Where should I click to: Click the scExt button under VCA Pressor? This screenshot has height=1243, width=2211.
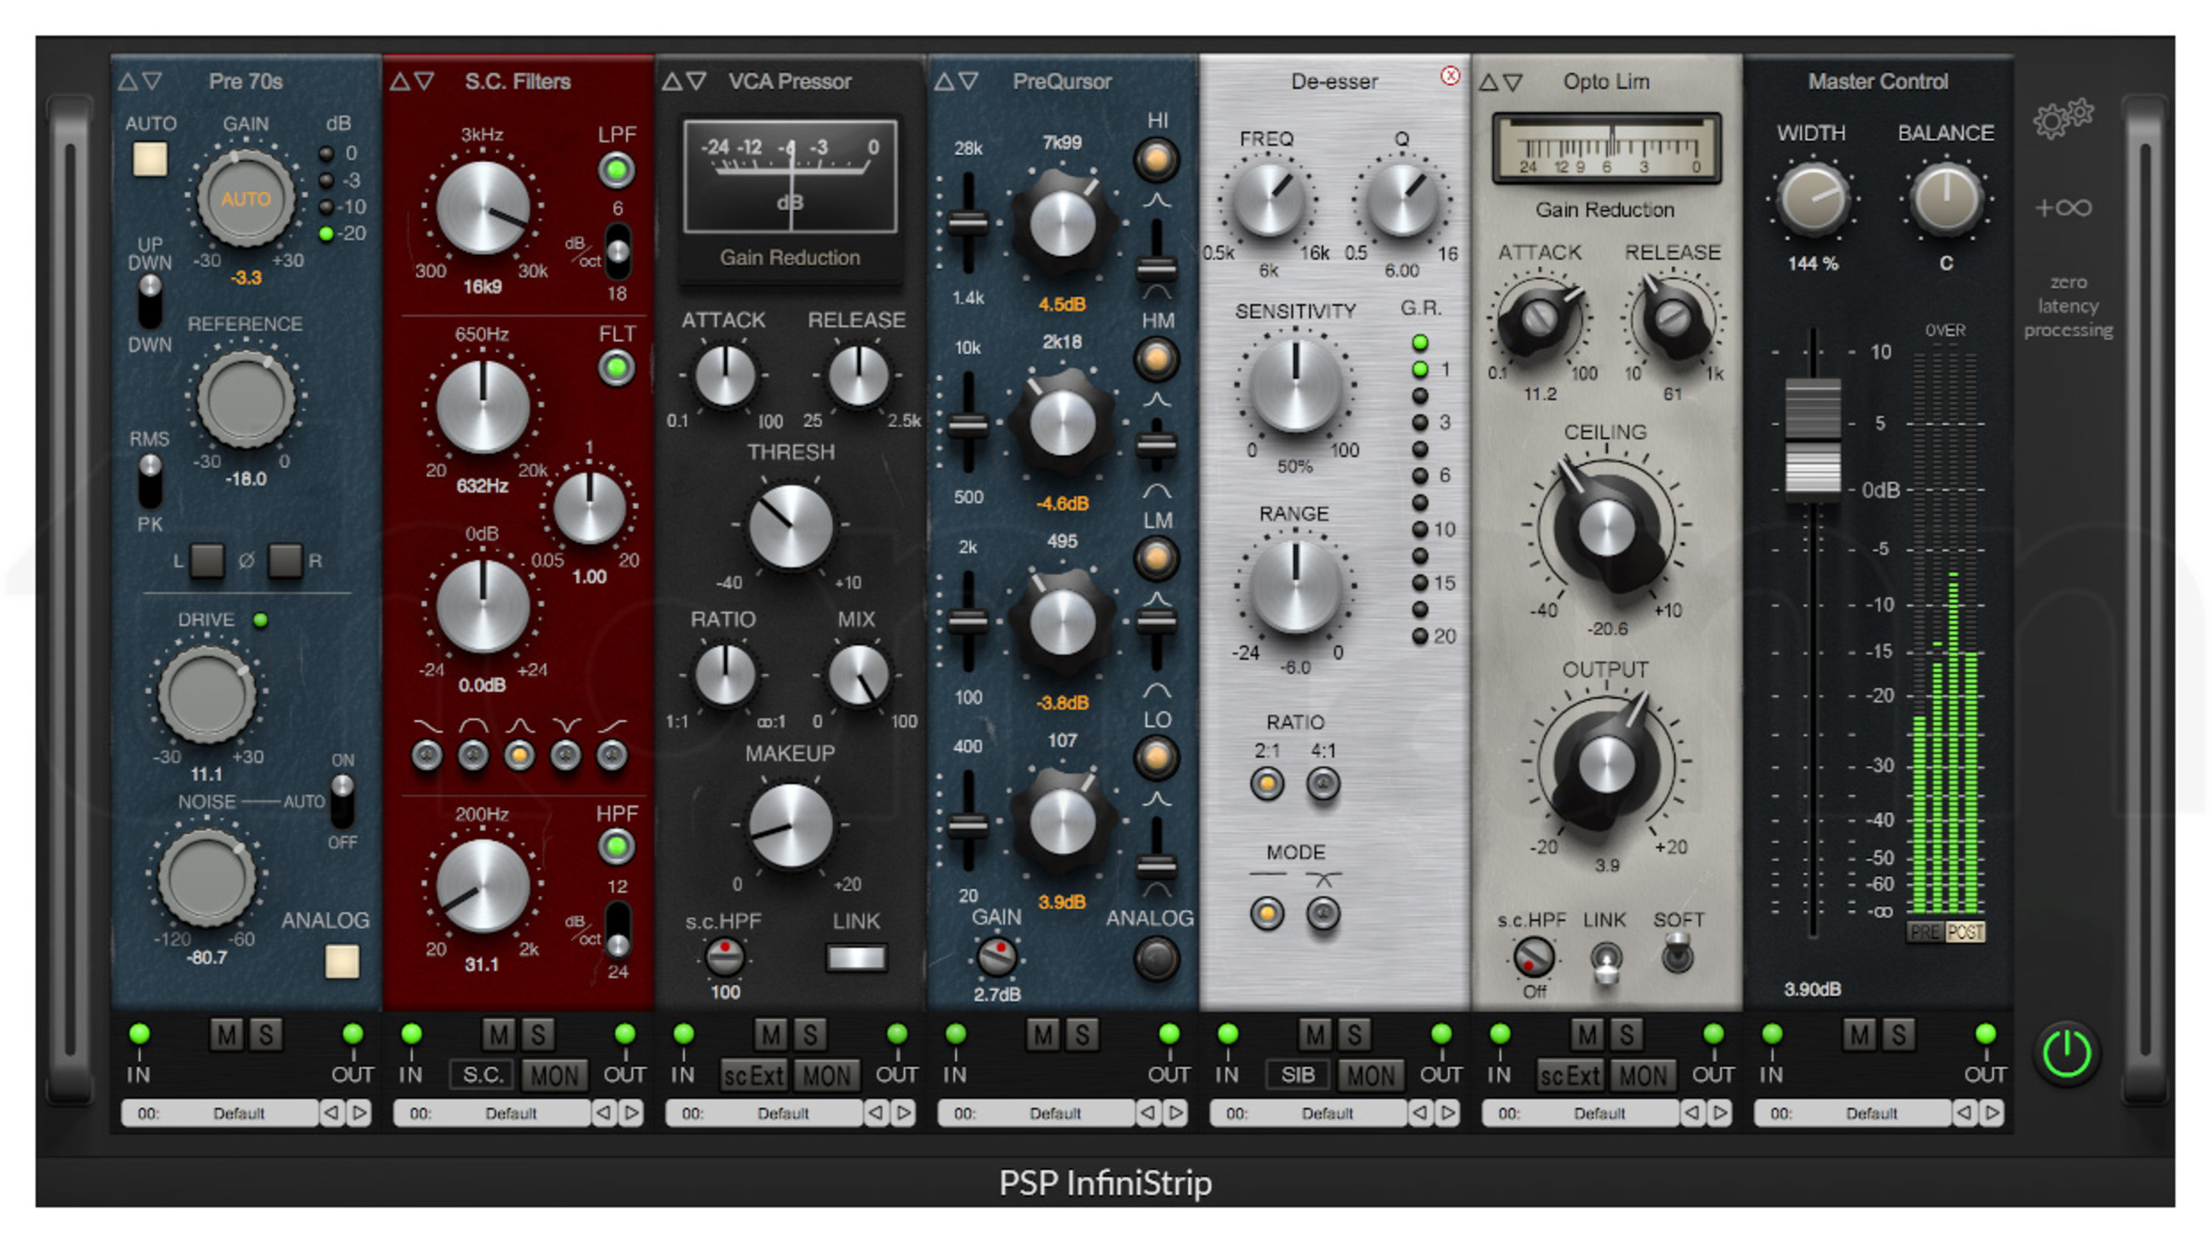(754, 1075)
